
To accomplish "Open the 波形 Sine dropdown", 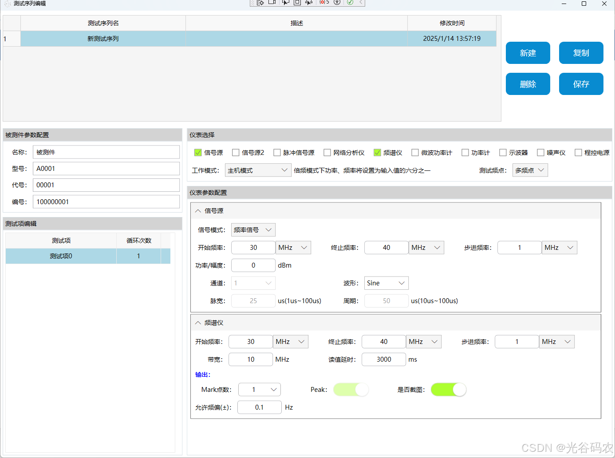I will tap(386, 283).
